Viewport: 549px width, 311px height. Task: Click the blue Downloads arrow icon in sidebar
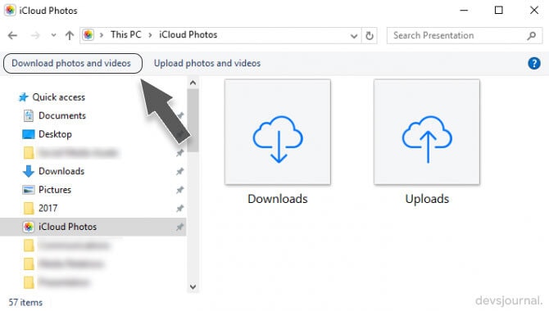coord(29,171)
